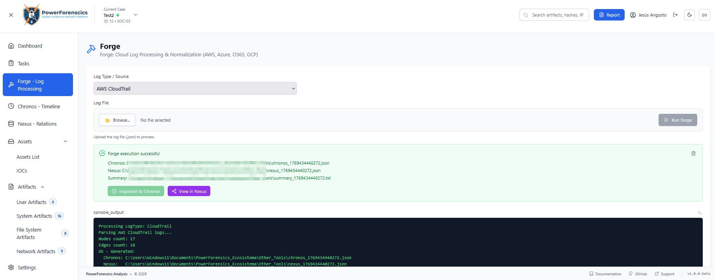Click the Chronos clock icon
715x280 pixels.
coord(11,106)
